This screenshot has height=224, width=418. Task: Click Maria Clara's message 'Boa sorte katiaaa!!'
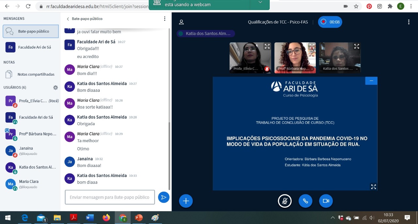(x=95, y=107)
